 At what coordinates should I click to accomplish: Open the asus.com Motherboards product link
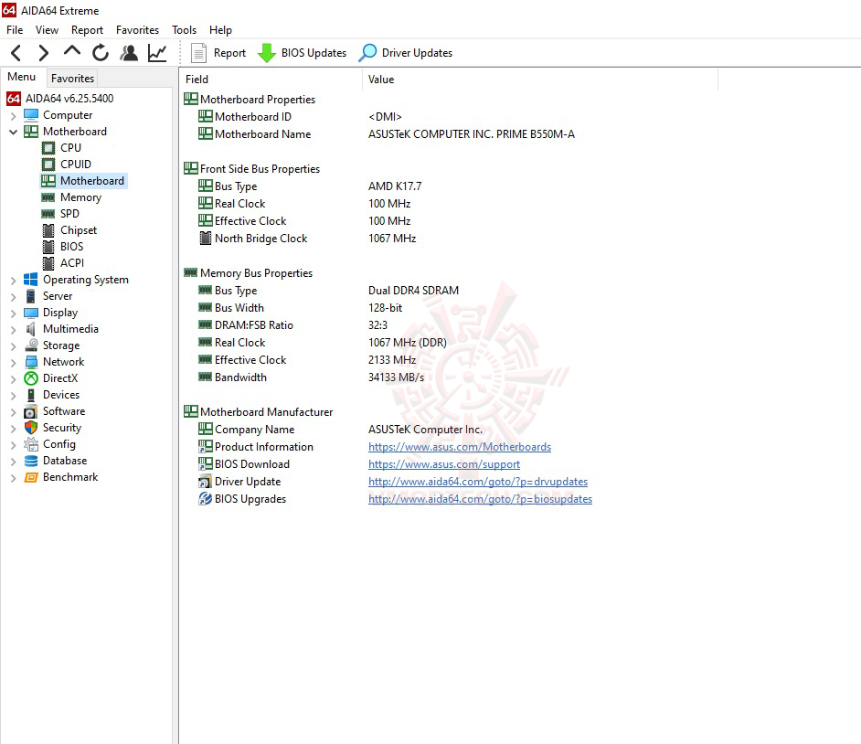tap(459, 447)
